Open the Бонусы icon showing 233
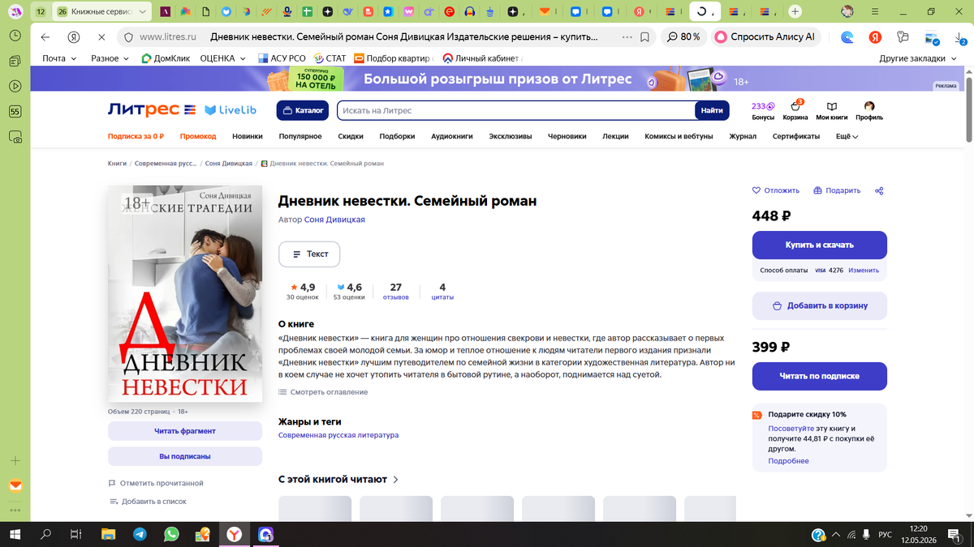The width and height of the screenshot is (974, 547). click(763, 111)
